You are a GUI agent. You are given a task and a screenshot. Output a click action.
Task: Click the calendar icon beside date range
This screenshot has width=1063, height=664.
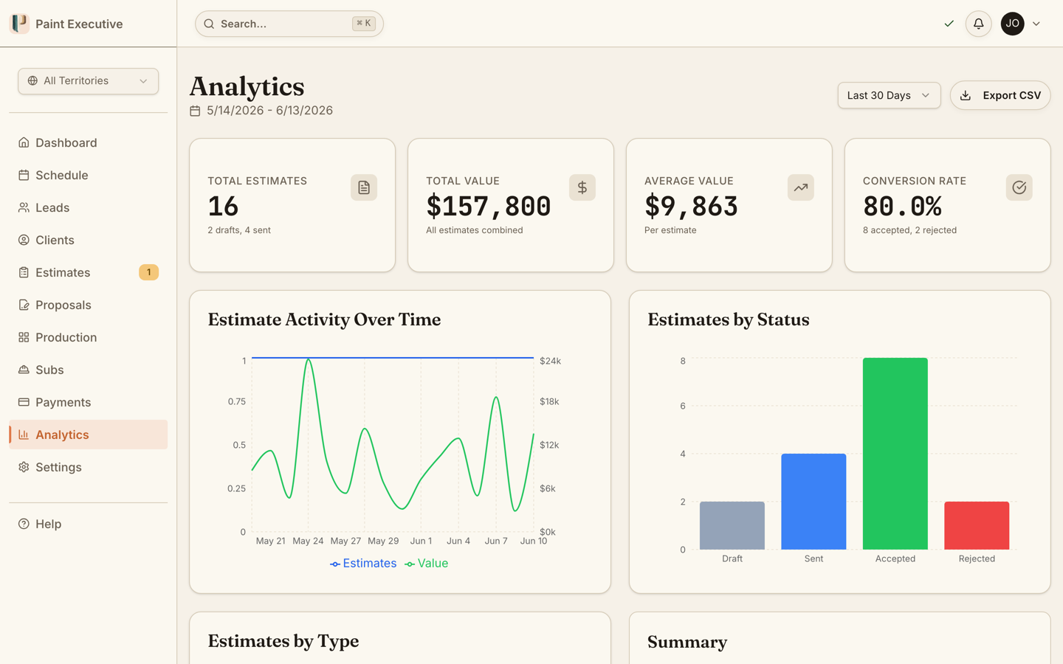[x=195, y=111]
